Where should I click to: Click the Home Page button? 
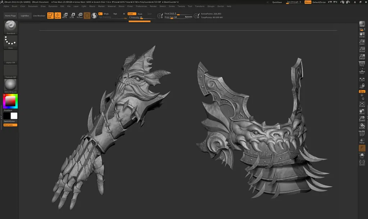[10, 16]
